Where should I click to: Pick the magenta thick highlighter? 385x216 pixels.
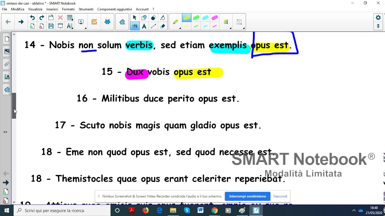215,18
